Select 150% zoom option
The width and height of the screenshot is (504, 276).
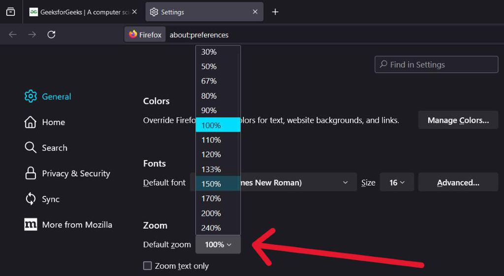(x=211, y=184)
